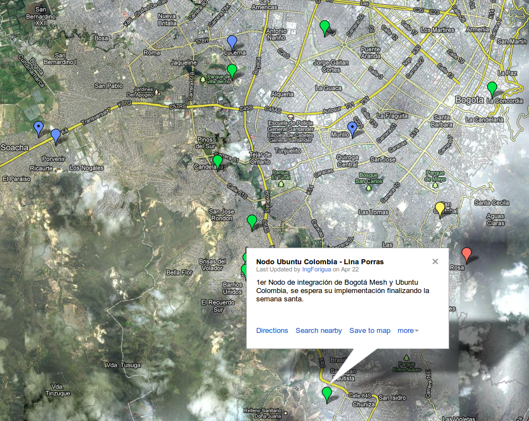
Task: Open the green marker near La Concordia
Action: pos(491,89)
